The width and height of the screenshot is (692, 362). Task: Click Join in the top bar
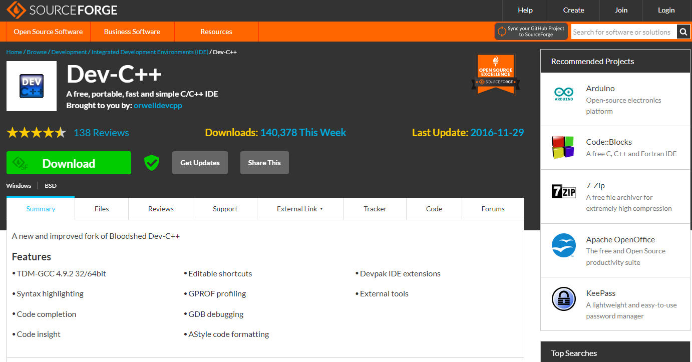pyautogui.click(x=621, y=10)
